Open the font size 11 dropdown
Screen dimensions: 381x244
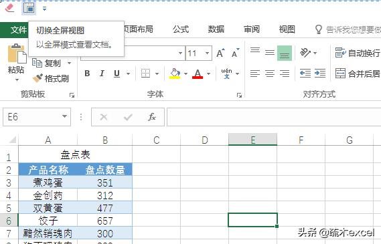(207, 53)
